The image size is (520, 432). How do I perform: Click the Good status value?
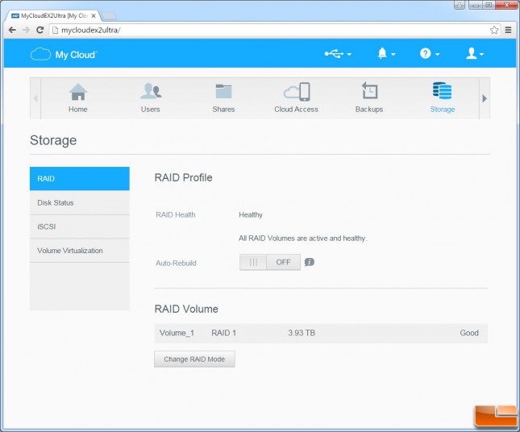pyautogui.click(x=469, y=333)
